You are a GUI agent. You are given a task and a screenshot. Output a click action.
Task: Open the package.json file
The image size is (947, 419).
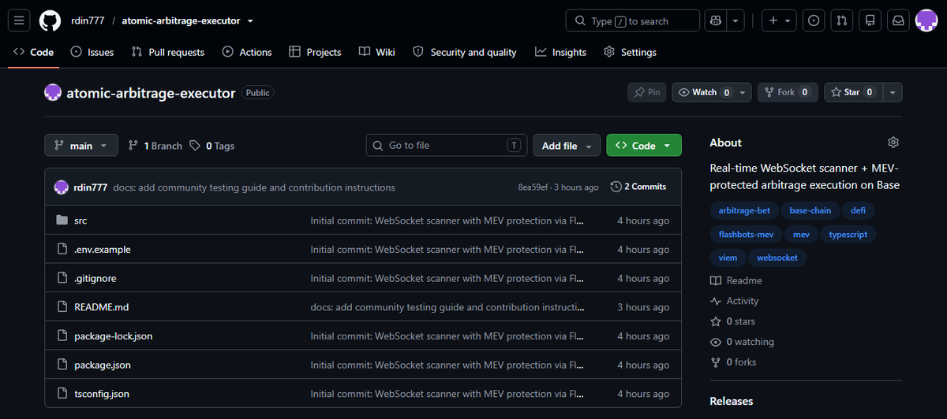[x=103, y=365]
